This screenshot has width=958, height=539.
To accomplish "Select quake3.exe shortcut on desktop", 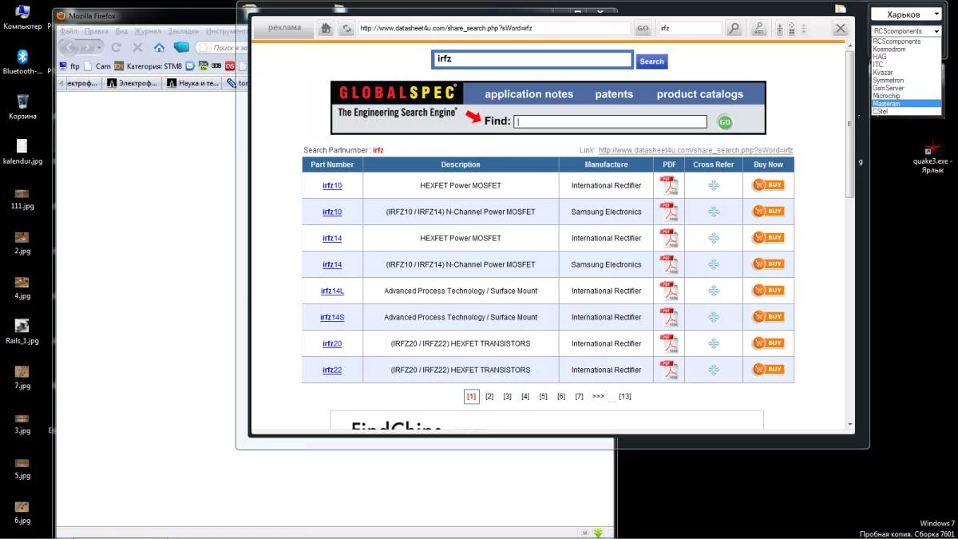I will pyautogui.click(x=933, y=157).
